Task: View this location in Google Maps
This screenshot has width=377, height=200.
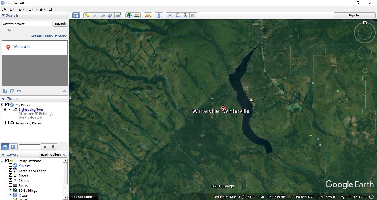Action: 193,15
